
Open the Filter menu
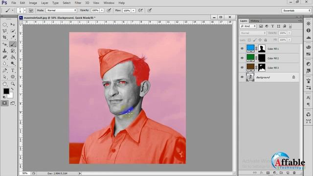78,3
